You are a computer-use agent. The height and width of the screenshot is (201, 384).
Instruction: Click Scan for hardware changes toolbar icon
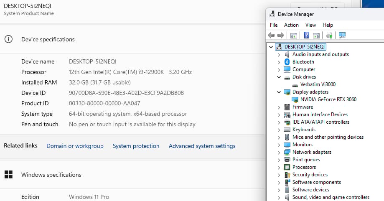pyautogui.click(x=342, y=35)
